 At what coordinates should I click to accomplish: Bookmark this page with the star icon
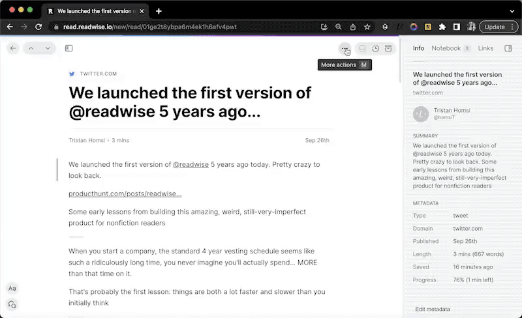pos(367,27)
